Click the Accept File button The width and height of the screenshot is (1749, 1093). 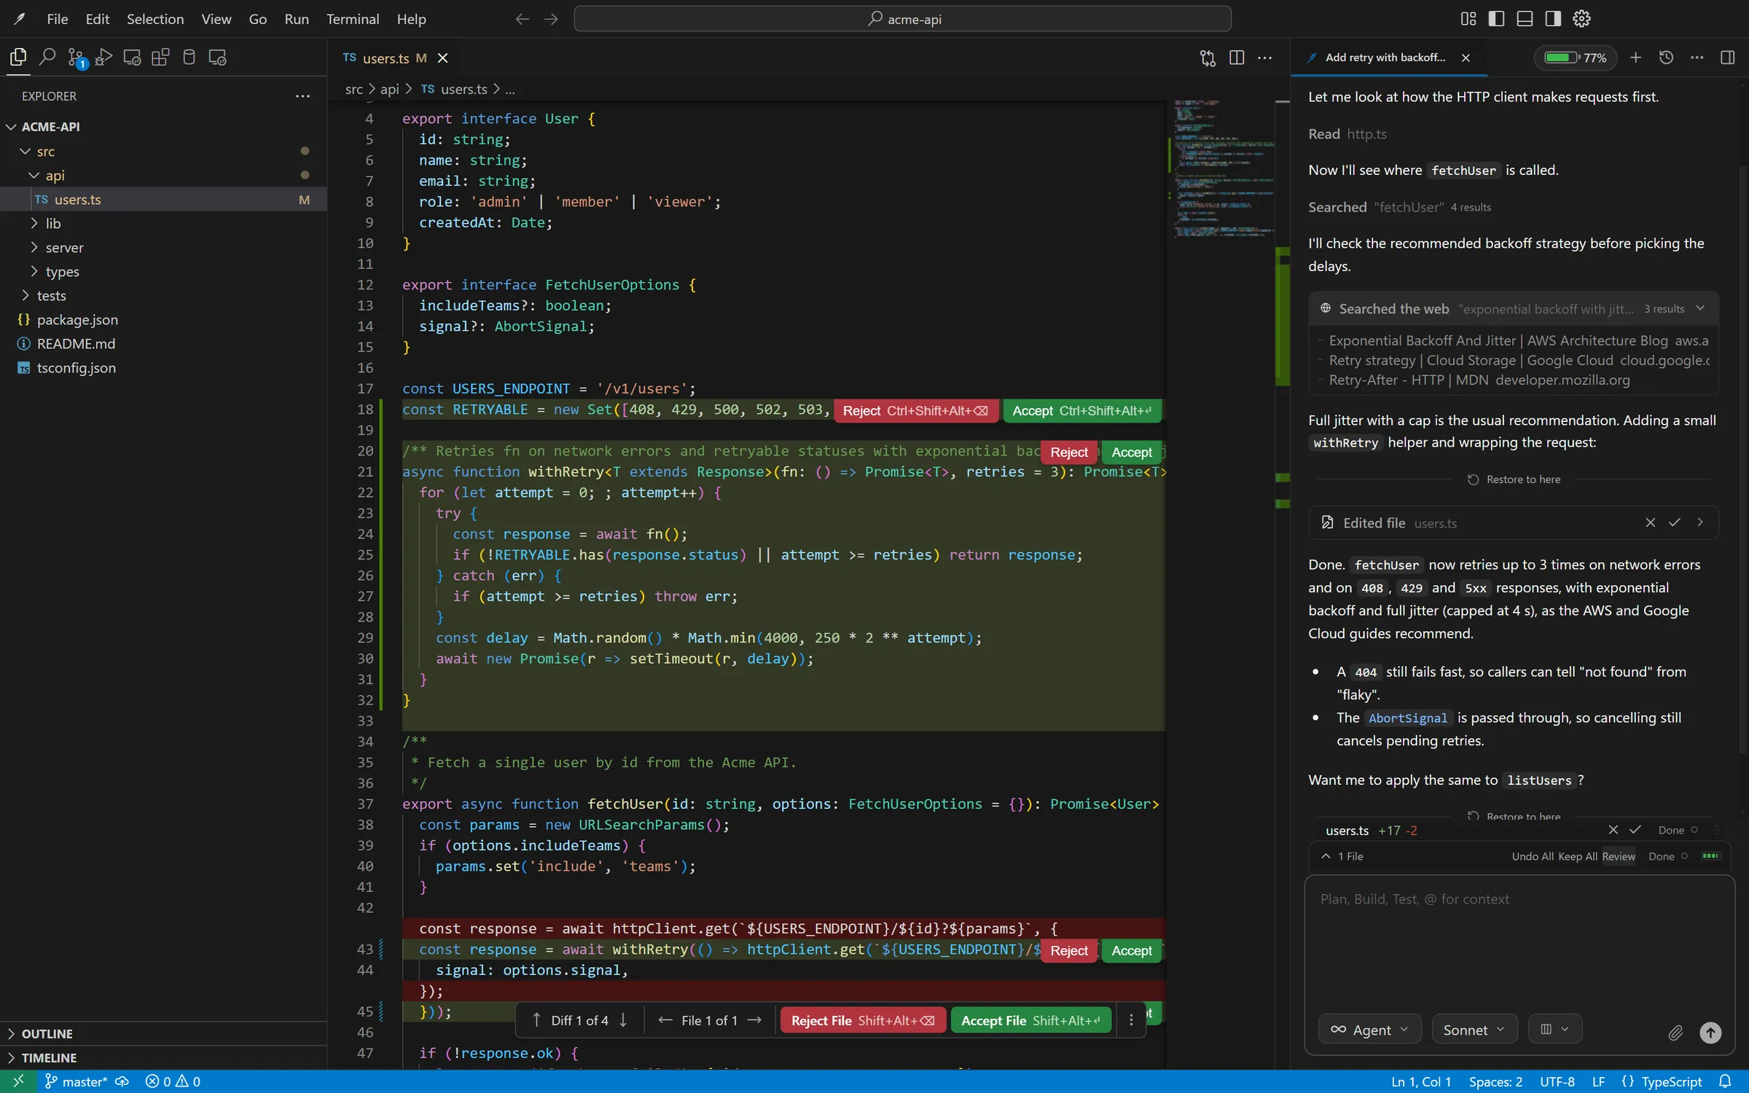[x=1030, y=1021]
